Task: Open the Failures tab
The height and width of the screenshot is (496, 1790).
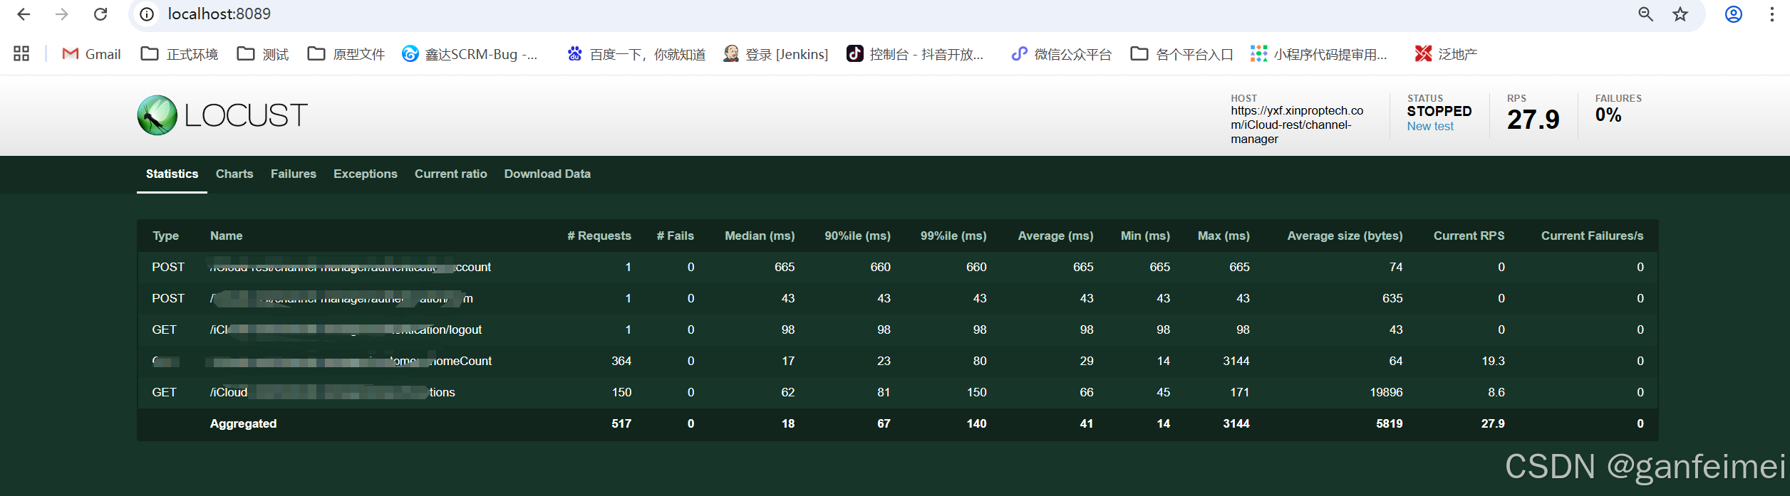Action: tap(294, 174)
